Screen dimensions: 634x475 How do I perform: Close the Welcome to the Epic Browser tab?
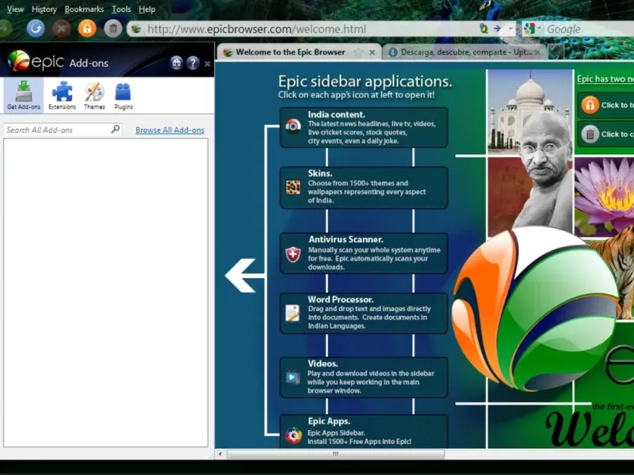click(372, 52)
